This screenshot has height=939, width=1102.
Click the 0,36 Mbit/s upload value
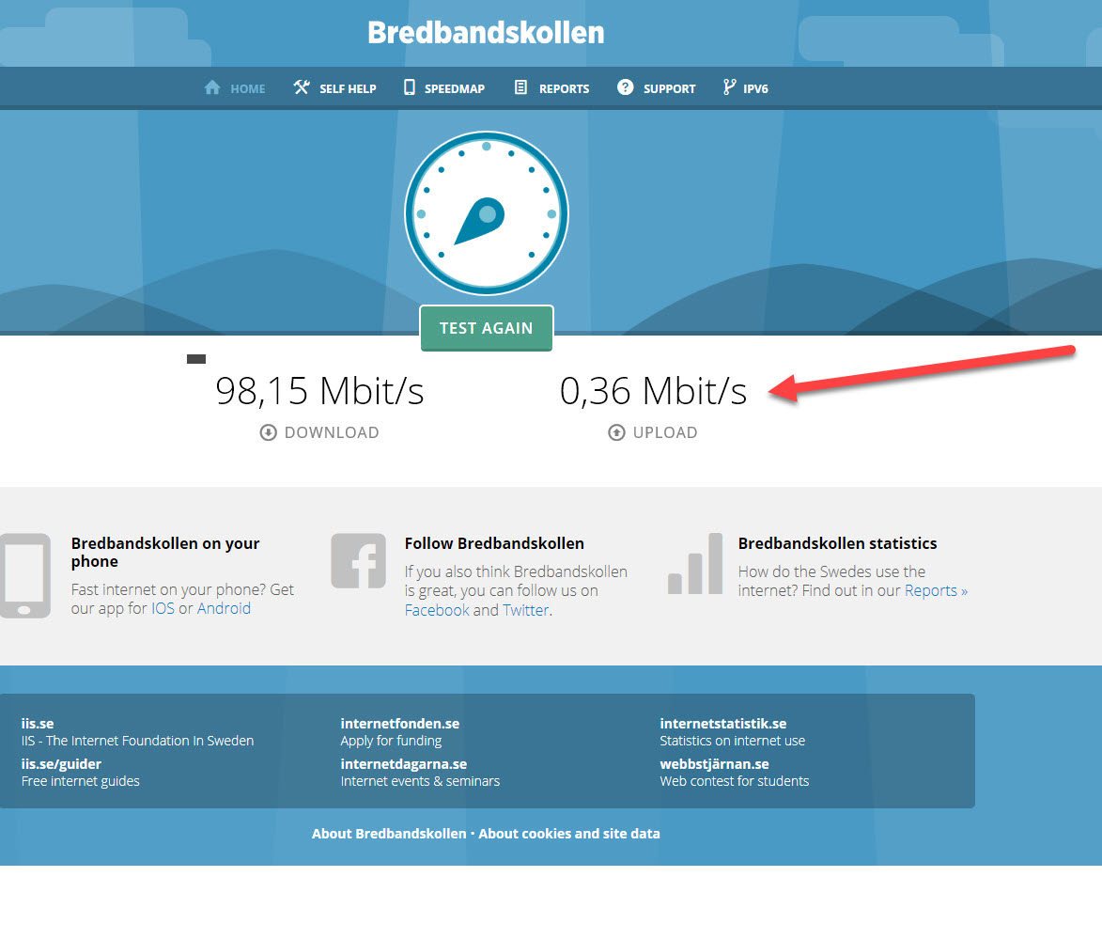(x=653, y=391)
